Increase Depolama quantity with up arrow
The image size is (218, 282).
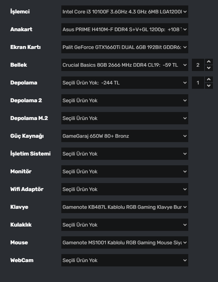pos(209,79)
